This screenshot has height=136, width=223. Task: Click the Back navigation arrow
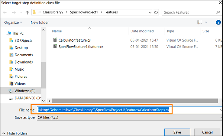coord(5,13)
